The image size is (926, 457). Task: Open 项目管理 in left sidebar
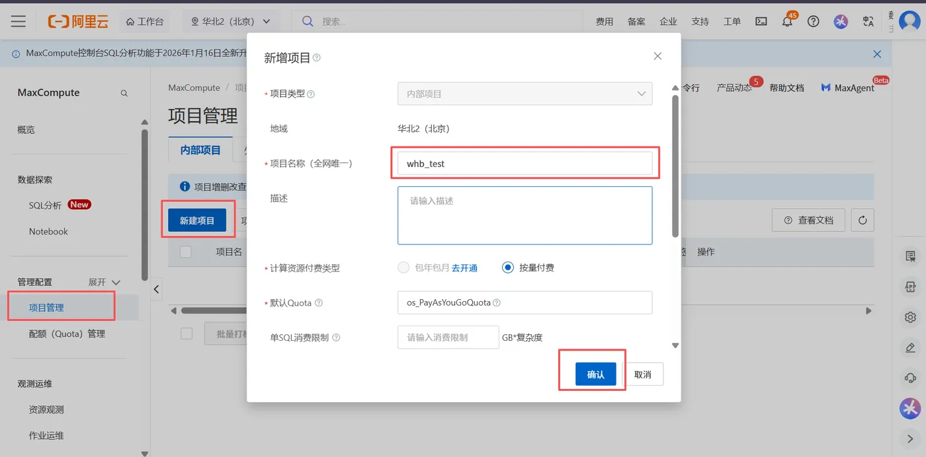coord(46,308)
